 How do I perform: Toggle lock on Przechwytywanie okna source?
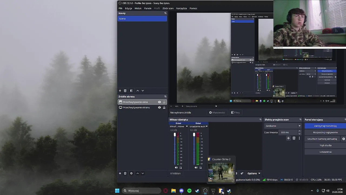(x=164, y=102)
